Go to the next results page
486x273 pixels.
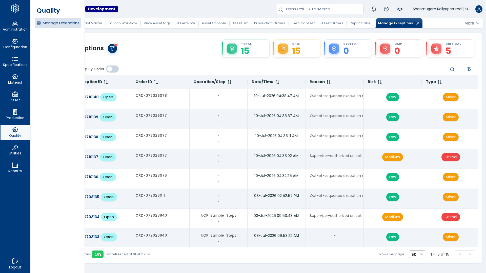pos(470,254)
